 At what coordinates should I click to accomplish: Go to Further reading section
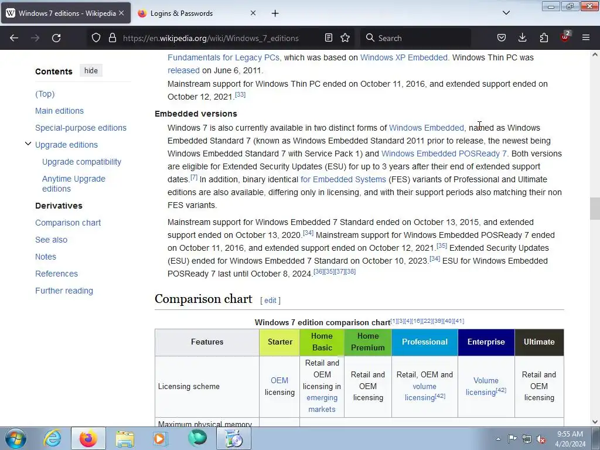tap(64, 291)
